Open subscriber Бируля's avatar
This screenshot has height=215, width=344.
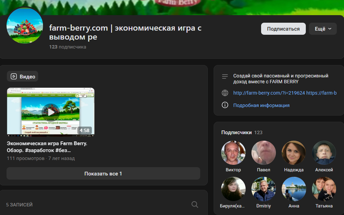tap(233, 189)
